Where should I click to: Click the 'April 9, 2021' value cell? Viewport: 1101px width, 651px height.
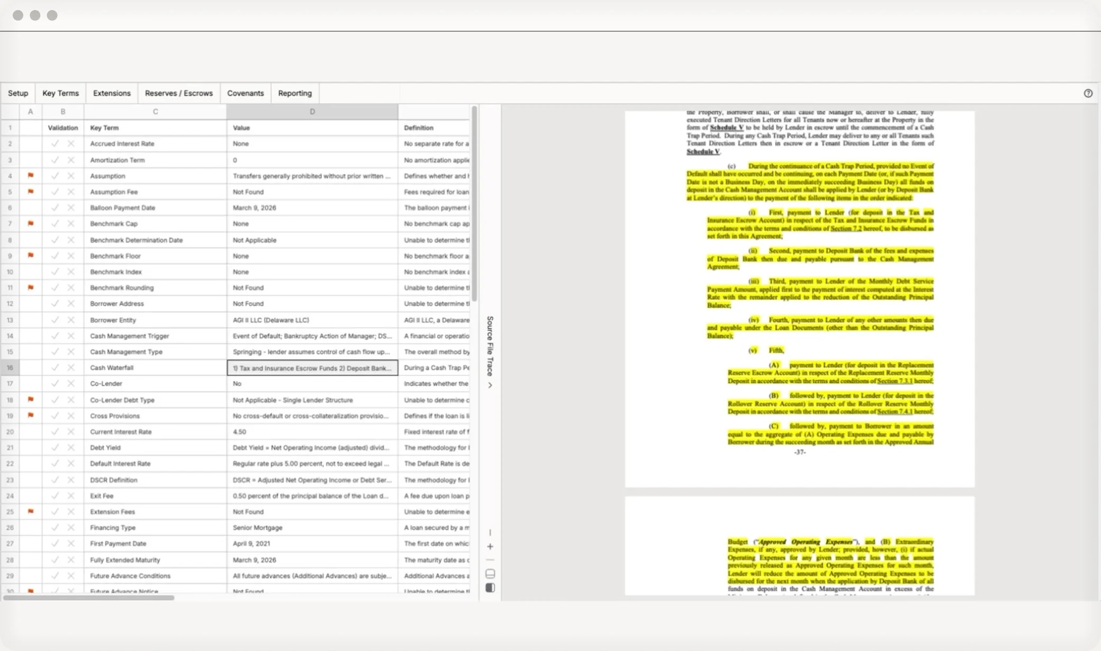(312, 543)
